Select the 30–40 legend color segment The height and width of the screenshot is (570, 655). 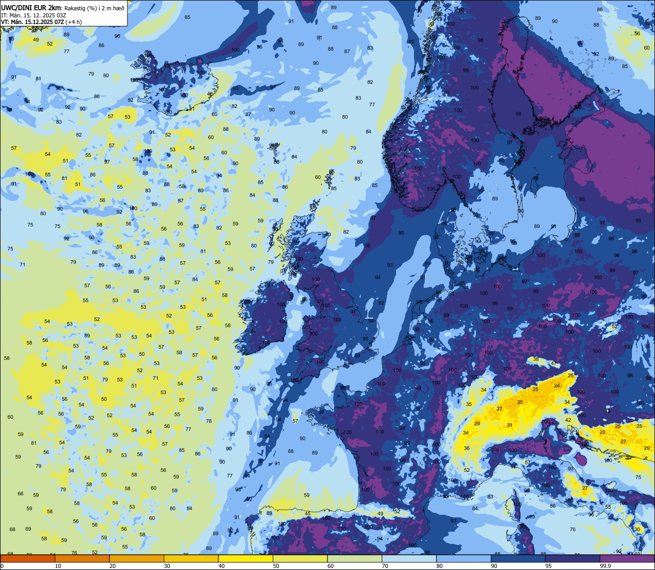point(191,558)
